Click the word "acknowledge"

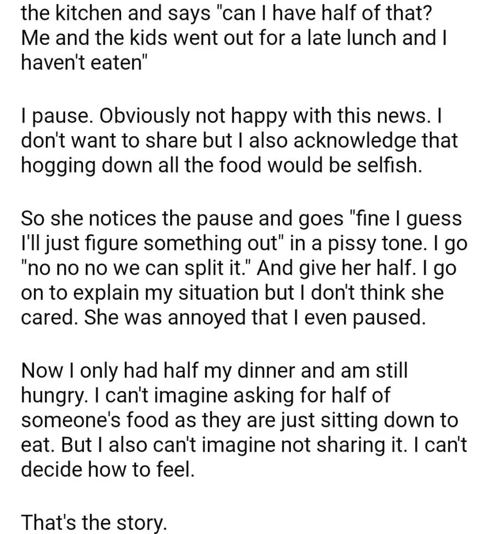[x=355, y=141]
